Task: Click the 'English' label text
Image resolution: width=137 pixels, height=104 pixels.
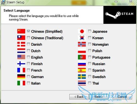Action: [x=37, y=57]
